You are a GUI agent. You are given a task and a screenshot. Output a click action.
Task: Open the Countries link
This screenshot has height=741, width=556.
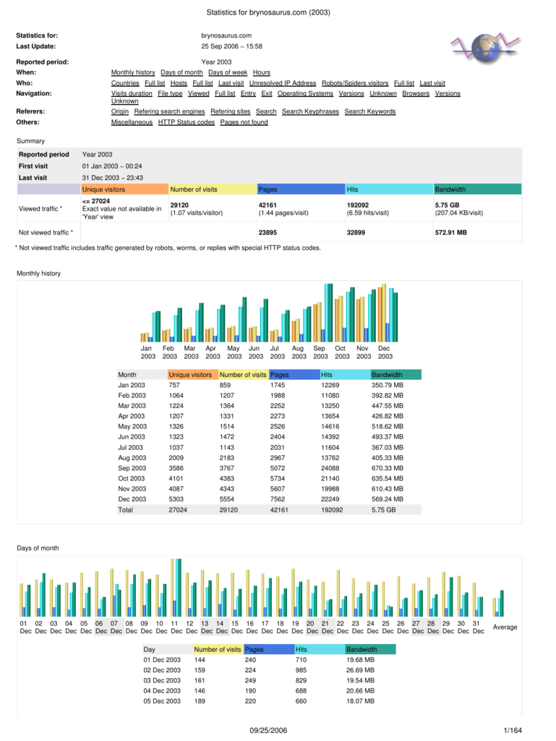[x=125, y=83]
